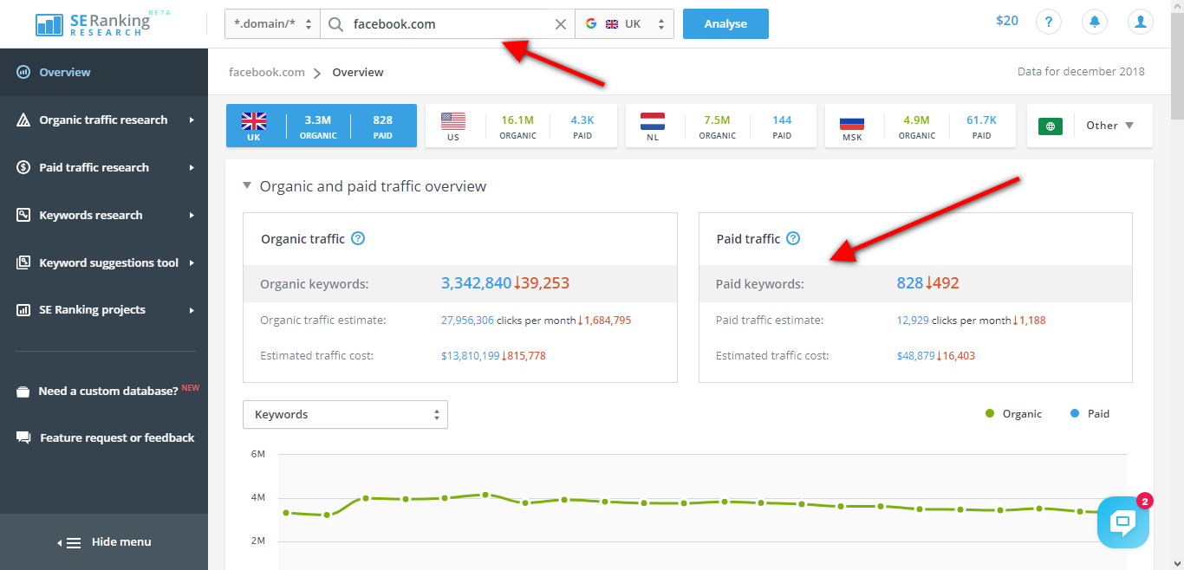The height and width of the screenshot is (570, 1184).
Task: Click the organic traffic cost $13,810,199
Action: (x=471, y=355)
